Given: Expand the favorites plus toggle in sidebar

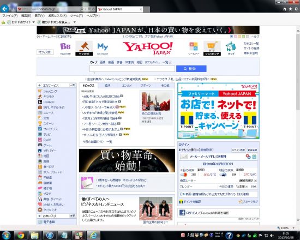Looking at the screenshot, I should (39, 216).
